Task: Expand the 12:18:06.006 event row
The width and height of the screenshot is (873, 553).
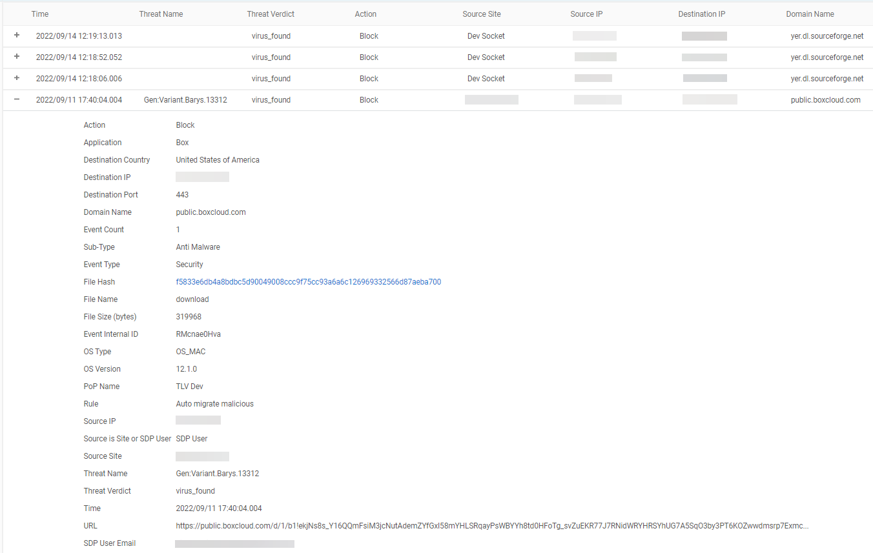Action: 17,78
